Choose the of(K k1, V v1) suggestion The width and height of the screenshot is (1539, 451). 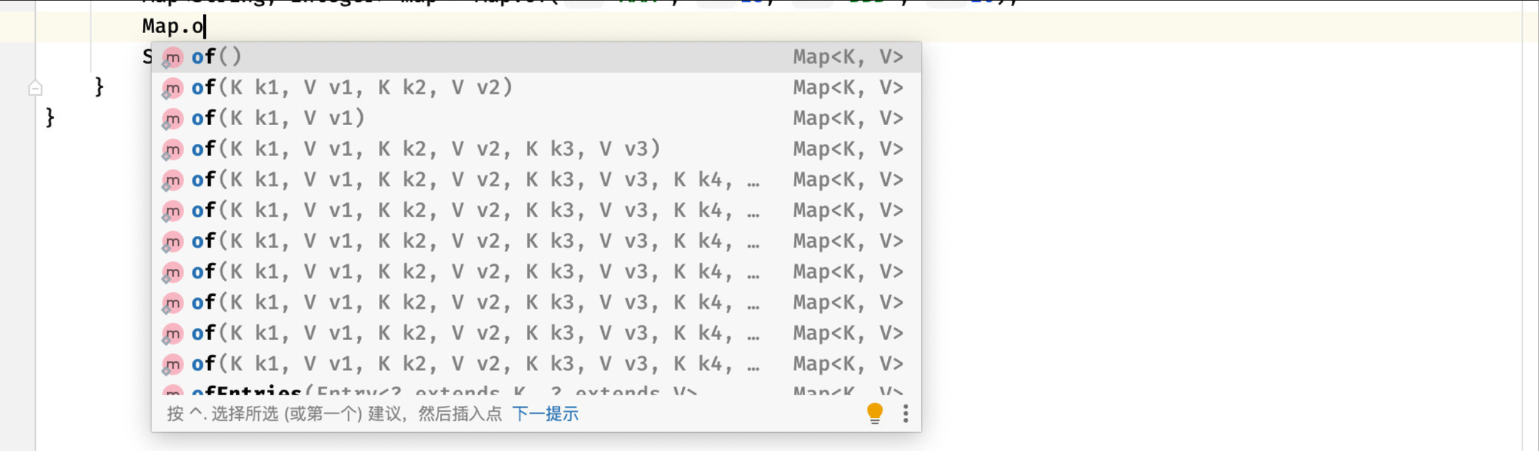(x=278, y=119)
